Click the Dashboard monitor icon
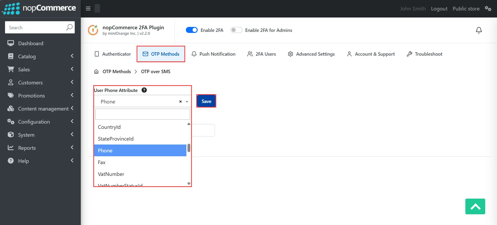This screenshot has height=225, width=497. 11,43
